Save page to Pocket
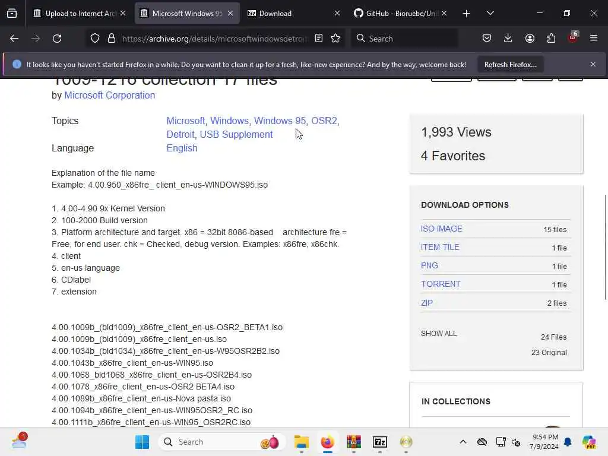Viewport: 608px width, 456px height. pyautogui.click(x=487, y=39)
